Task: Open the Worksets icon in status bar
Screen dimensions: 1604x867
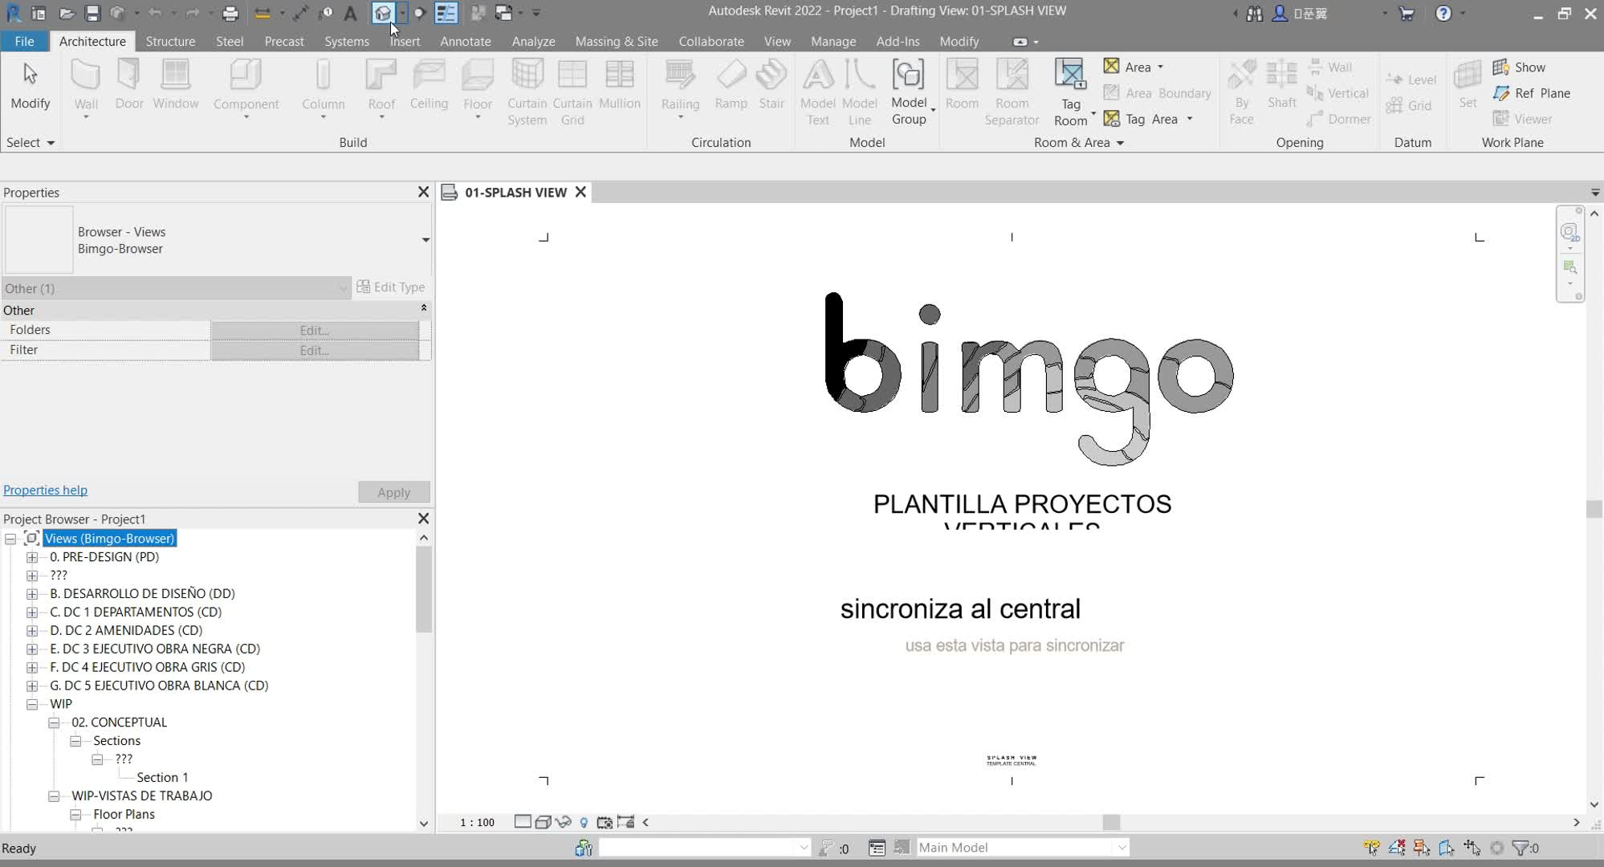Action: point(584,848)
